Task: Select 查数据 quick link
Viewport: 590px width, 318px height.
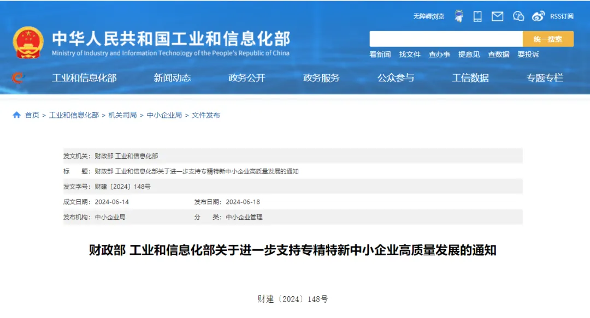Action: pos(499,55)
